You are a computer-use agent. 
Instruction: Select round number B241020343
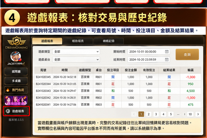click(43, 91)
